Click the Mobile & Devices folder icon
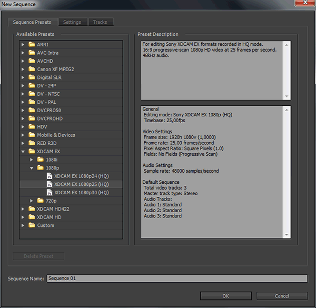Image resolution: width=316 pixels, height=308 pixels. [32, 135]
